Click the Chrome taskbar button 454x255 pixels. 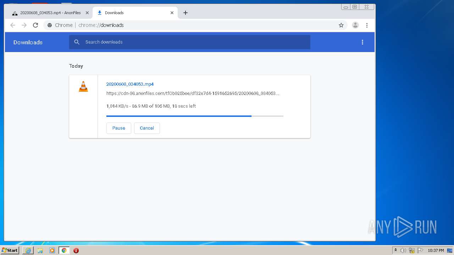pyautogui.click(x=64, y=250)
